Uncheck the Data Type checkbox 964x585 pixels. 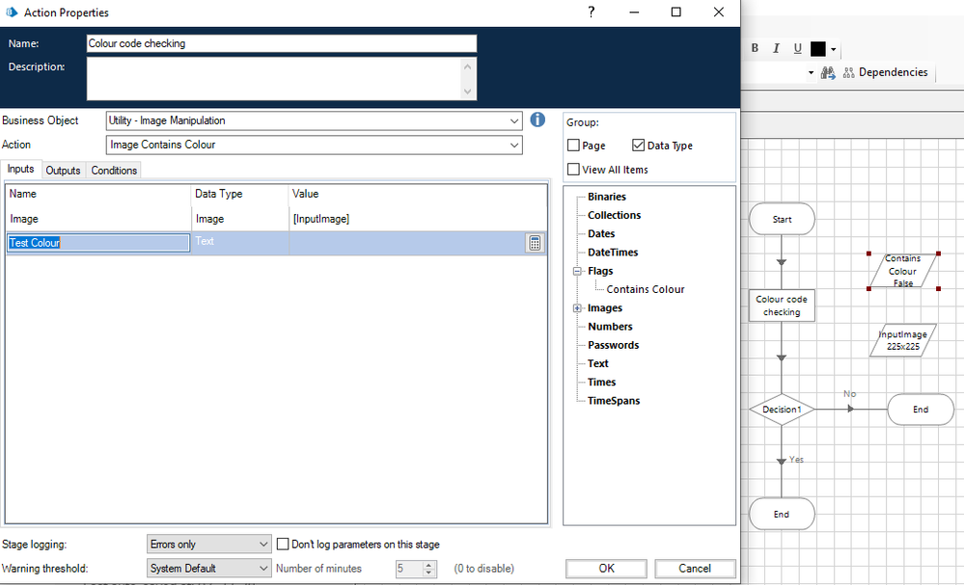tap(638, 146)
